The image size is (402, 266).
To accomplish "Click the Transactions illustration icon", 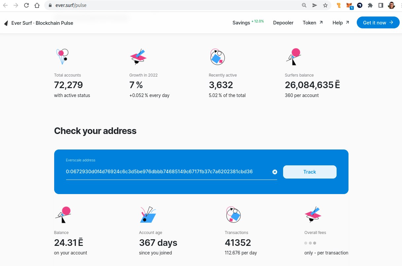I will (x=233, y=215).
